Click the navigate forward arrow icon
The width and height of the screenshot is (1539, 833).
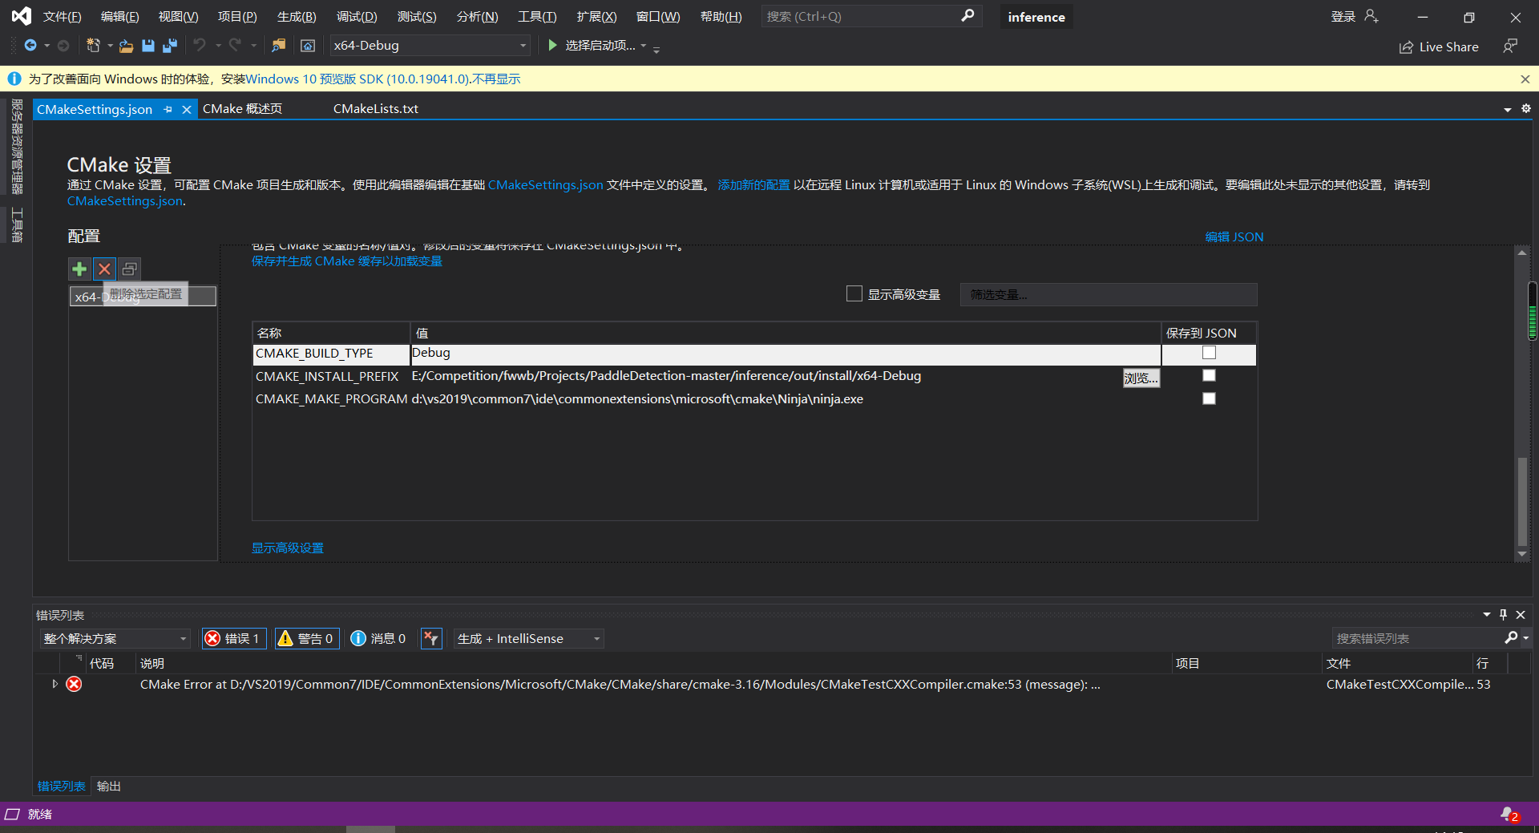click(63, 46)
